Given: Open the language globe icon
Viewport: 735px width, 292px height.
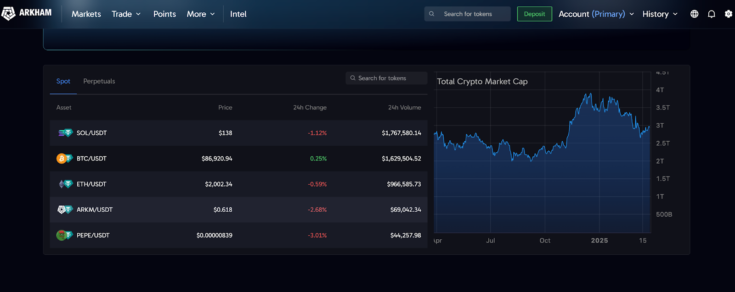Looking at the screenshot, I should point(694,14).
